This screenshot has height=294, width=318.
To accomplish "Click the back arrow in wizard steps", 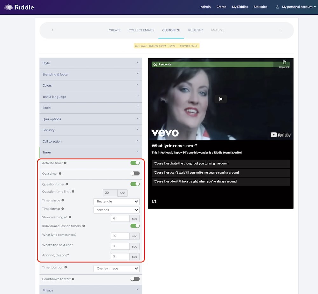I will pyautogui.click(x=53, y=30).
